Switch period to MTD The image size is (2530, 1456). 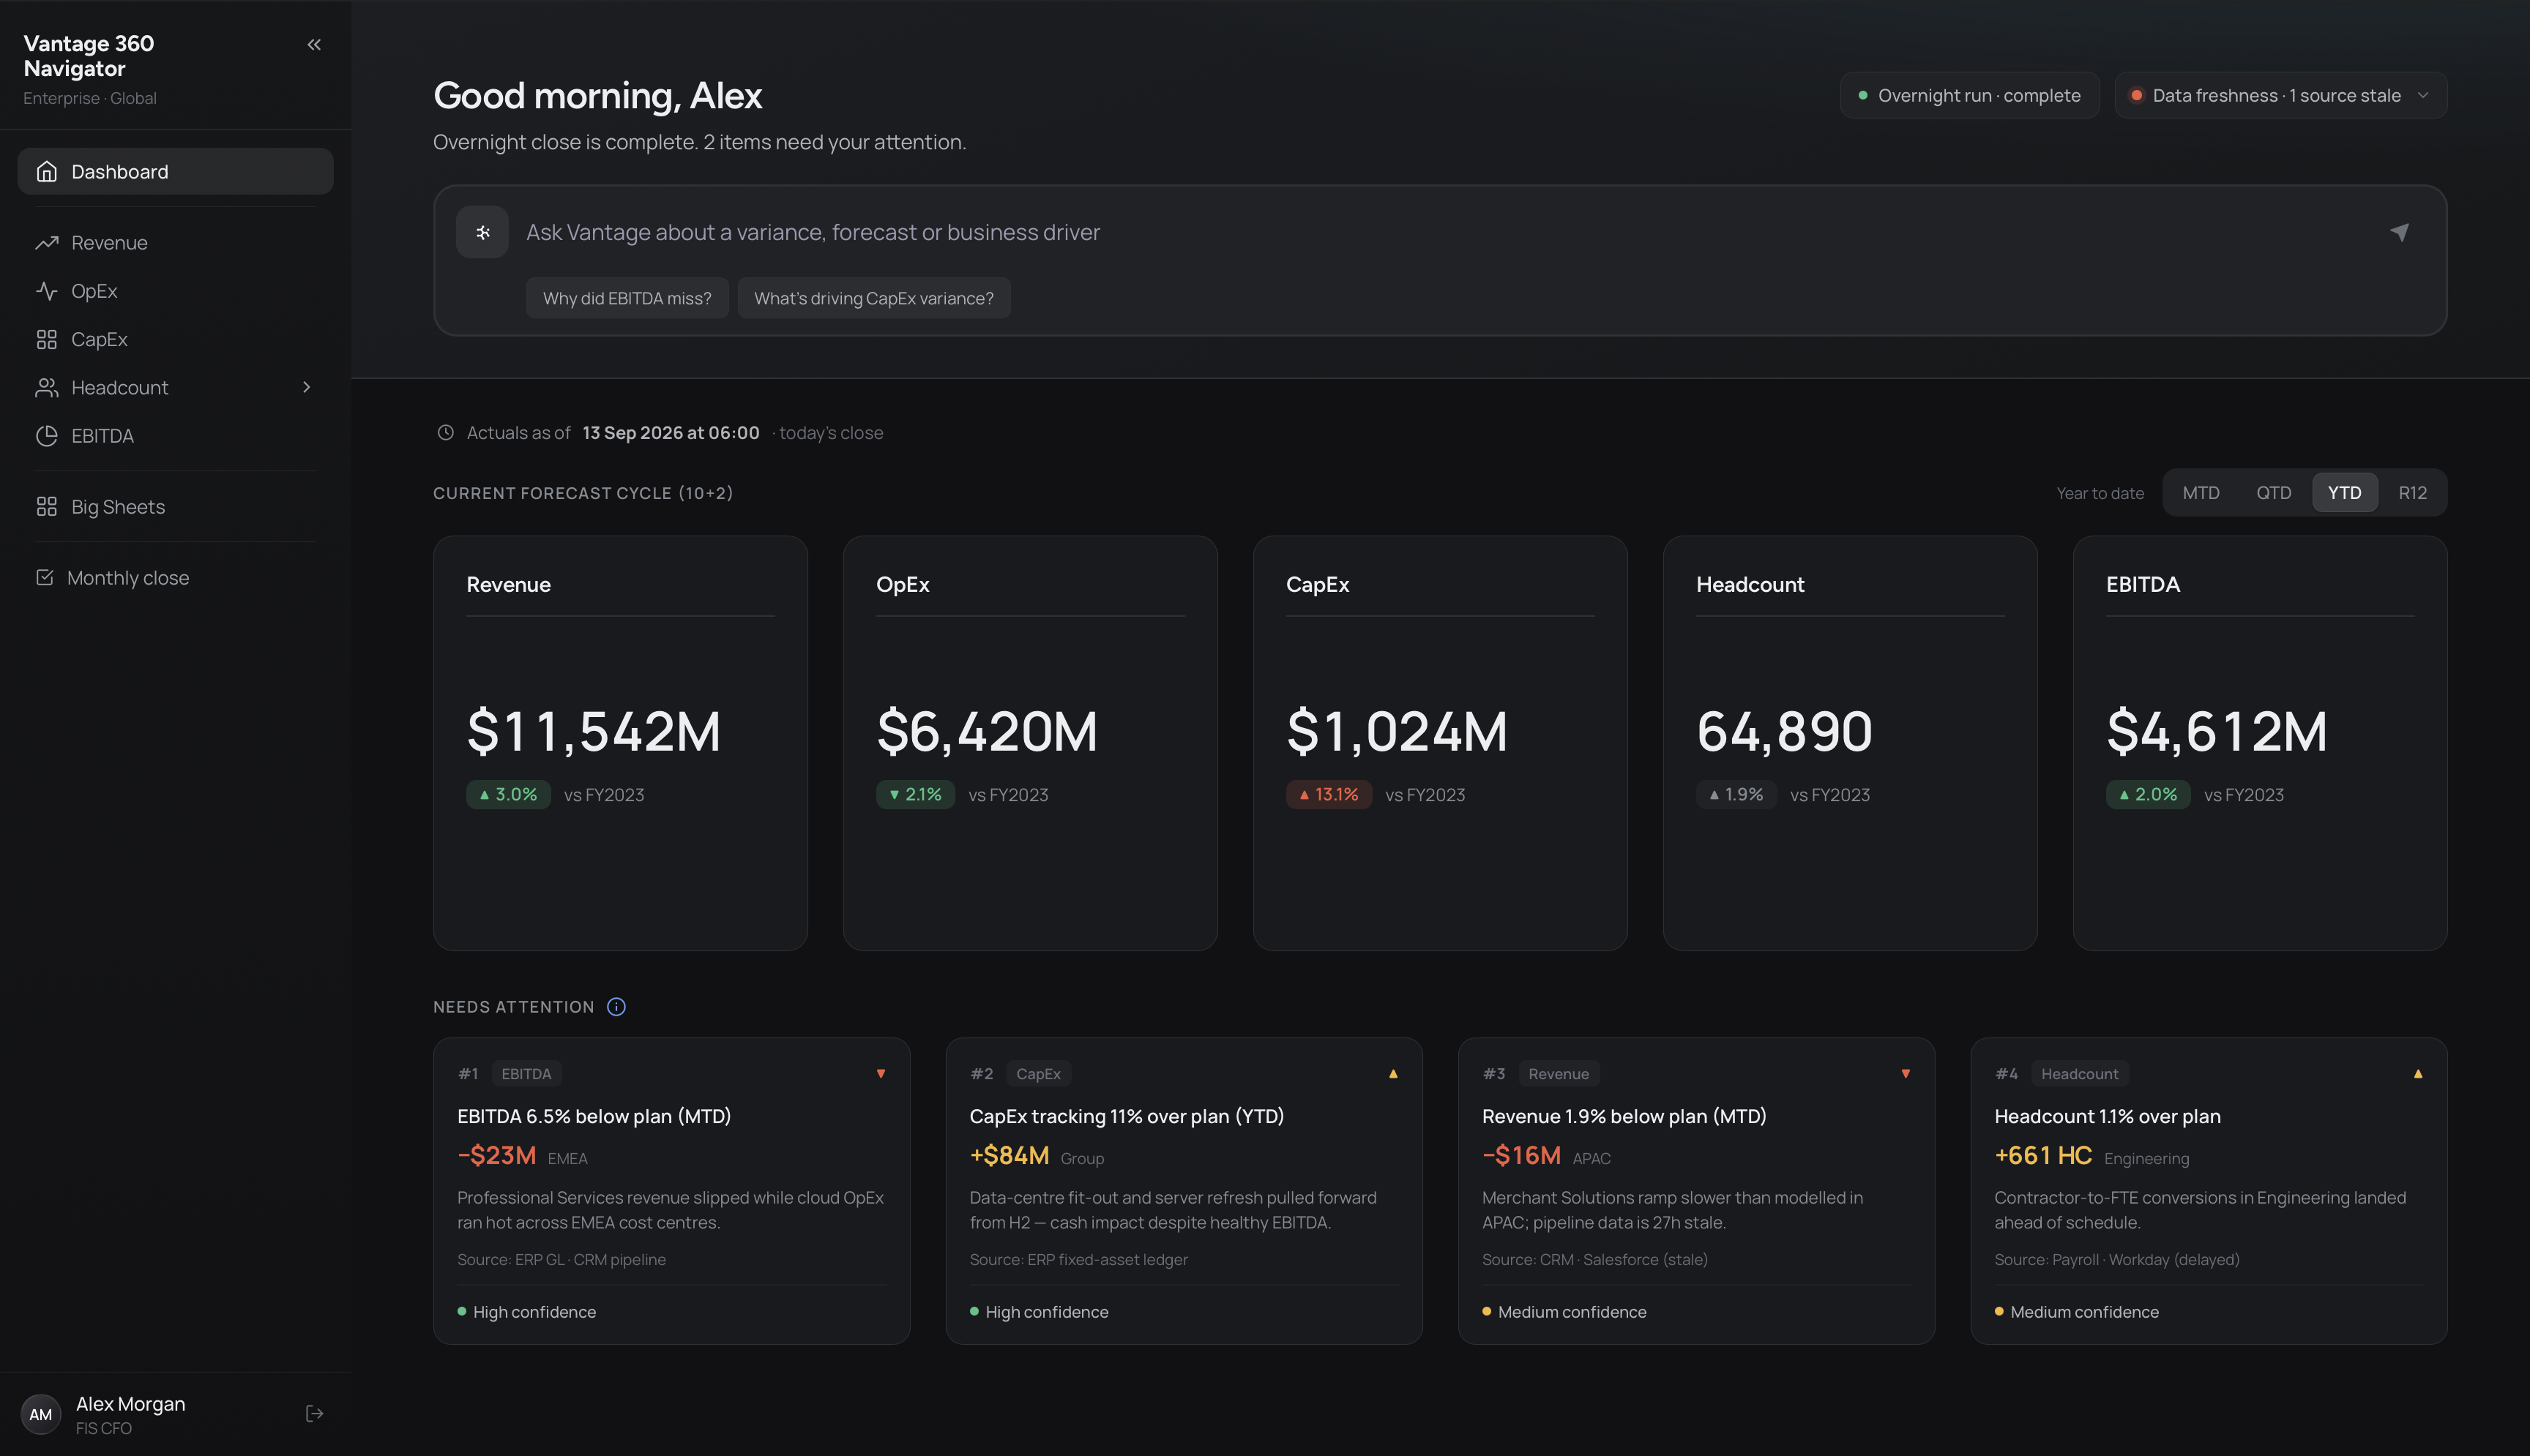click(x=2201, y=493)
